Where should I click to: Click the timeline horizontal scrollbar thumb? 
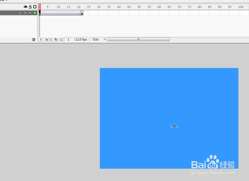(x=138, y=39)
